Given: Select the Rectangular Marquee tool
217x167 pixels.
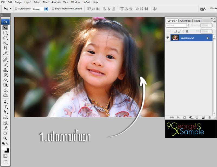Looking at the screenshot, I should [x=5, y=33].
